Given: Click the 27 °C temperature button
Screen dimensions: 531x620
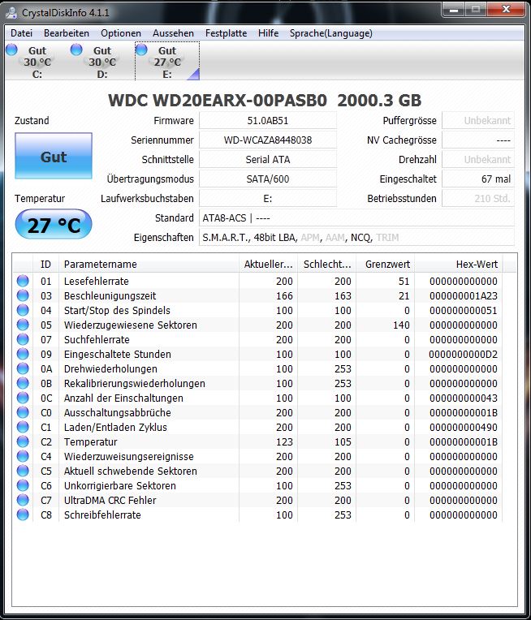Looking at the screenshot, I should (54, 224).
